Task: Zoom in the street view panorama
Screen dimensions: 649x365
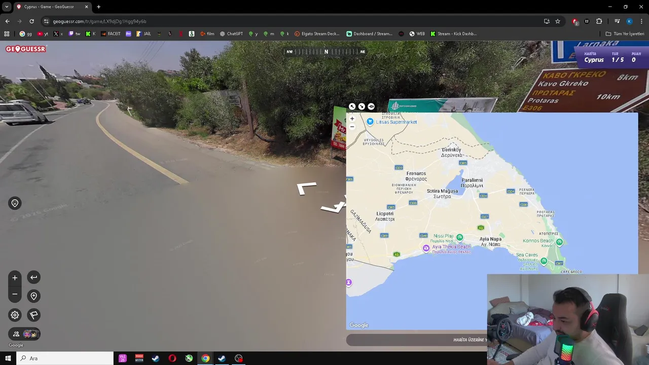Action: (15, 278)
